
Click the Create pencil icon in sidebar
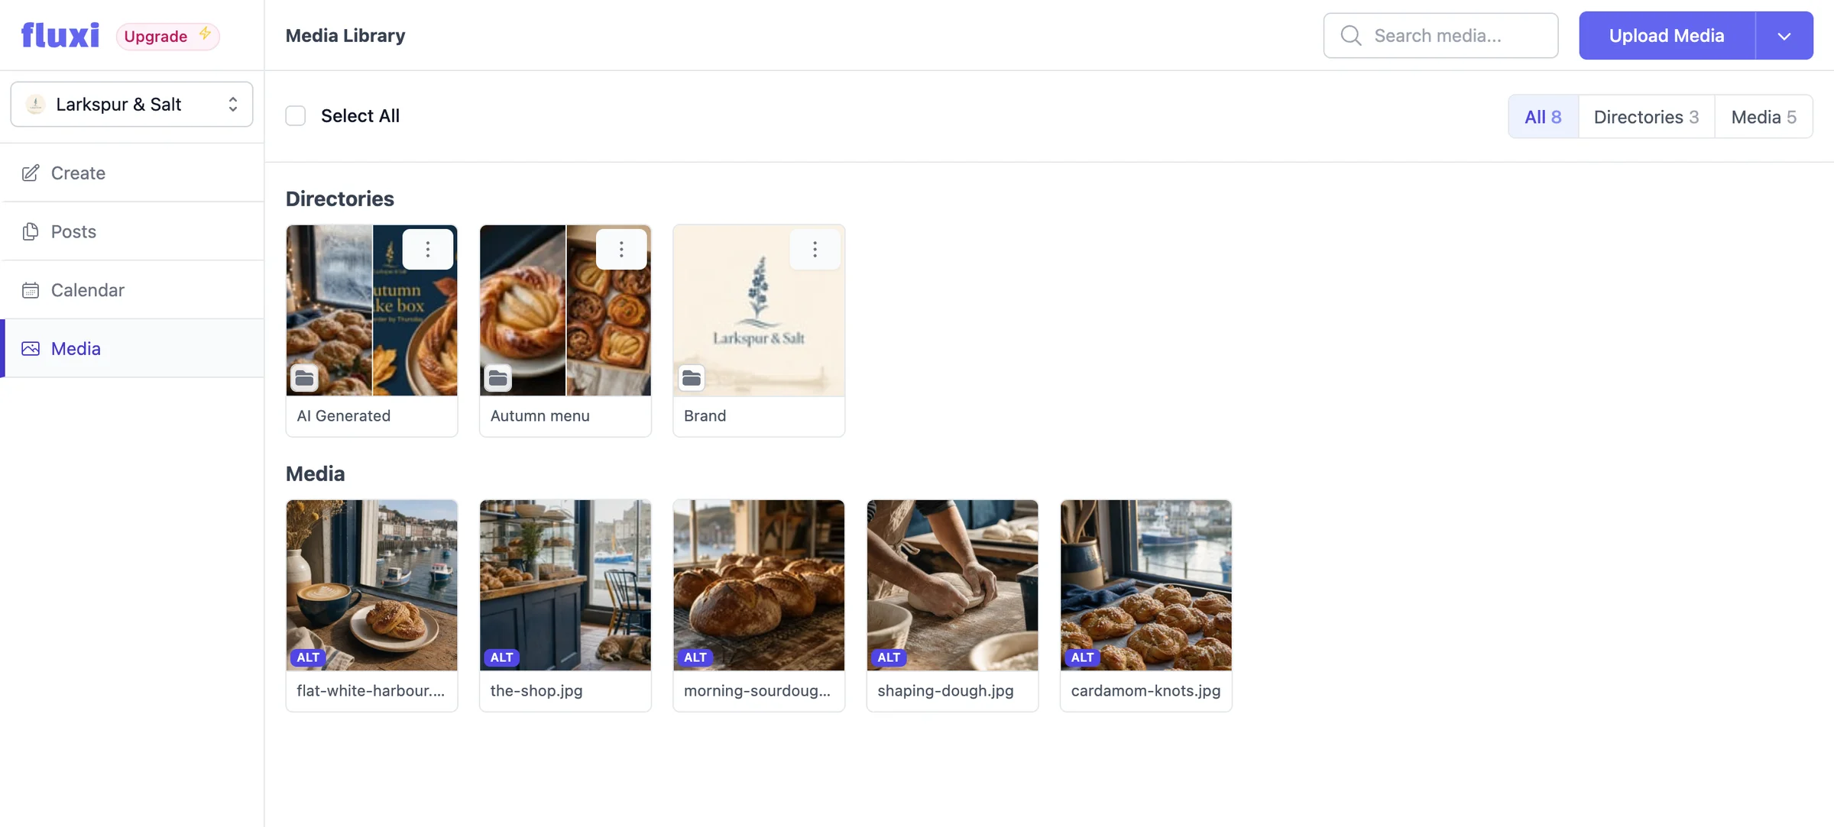click(x=31, y=173)
